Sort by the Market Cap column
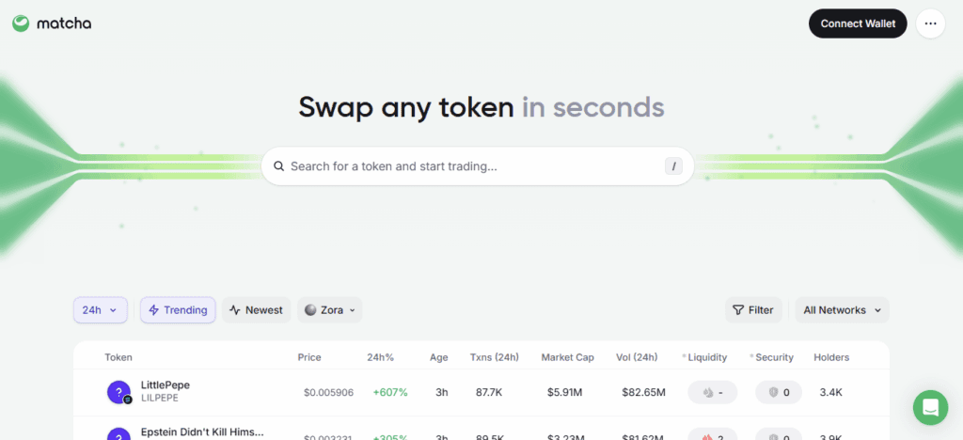963x440 pixels. pyautogui.click(x=567, y=357)
